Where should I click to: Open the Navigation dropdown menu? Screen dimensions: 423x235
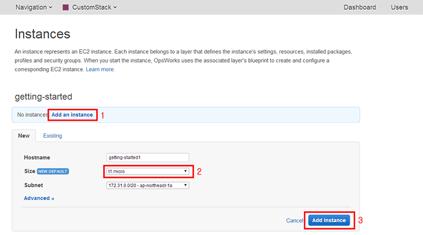(x=34, y=7)
